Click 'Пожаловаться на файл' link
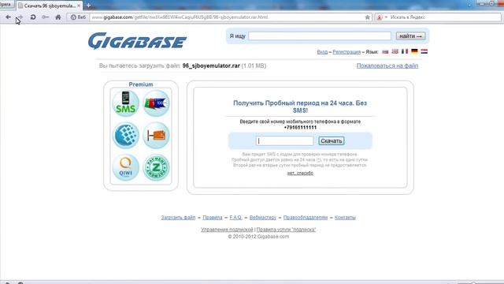This screenshot has width=504, height=284. pyautogui.click(x=387, y=65)
